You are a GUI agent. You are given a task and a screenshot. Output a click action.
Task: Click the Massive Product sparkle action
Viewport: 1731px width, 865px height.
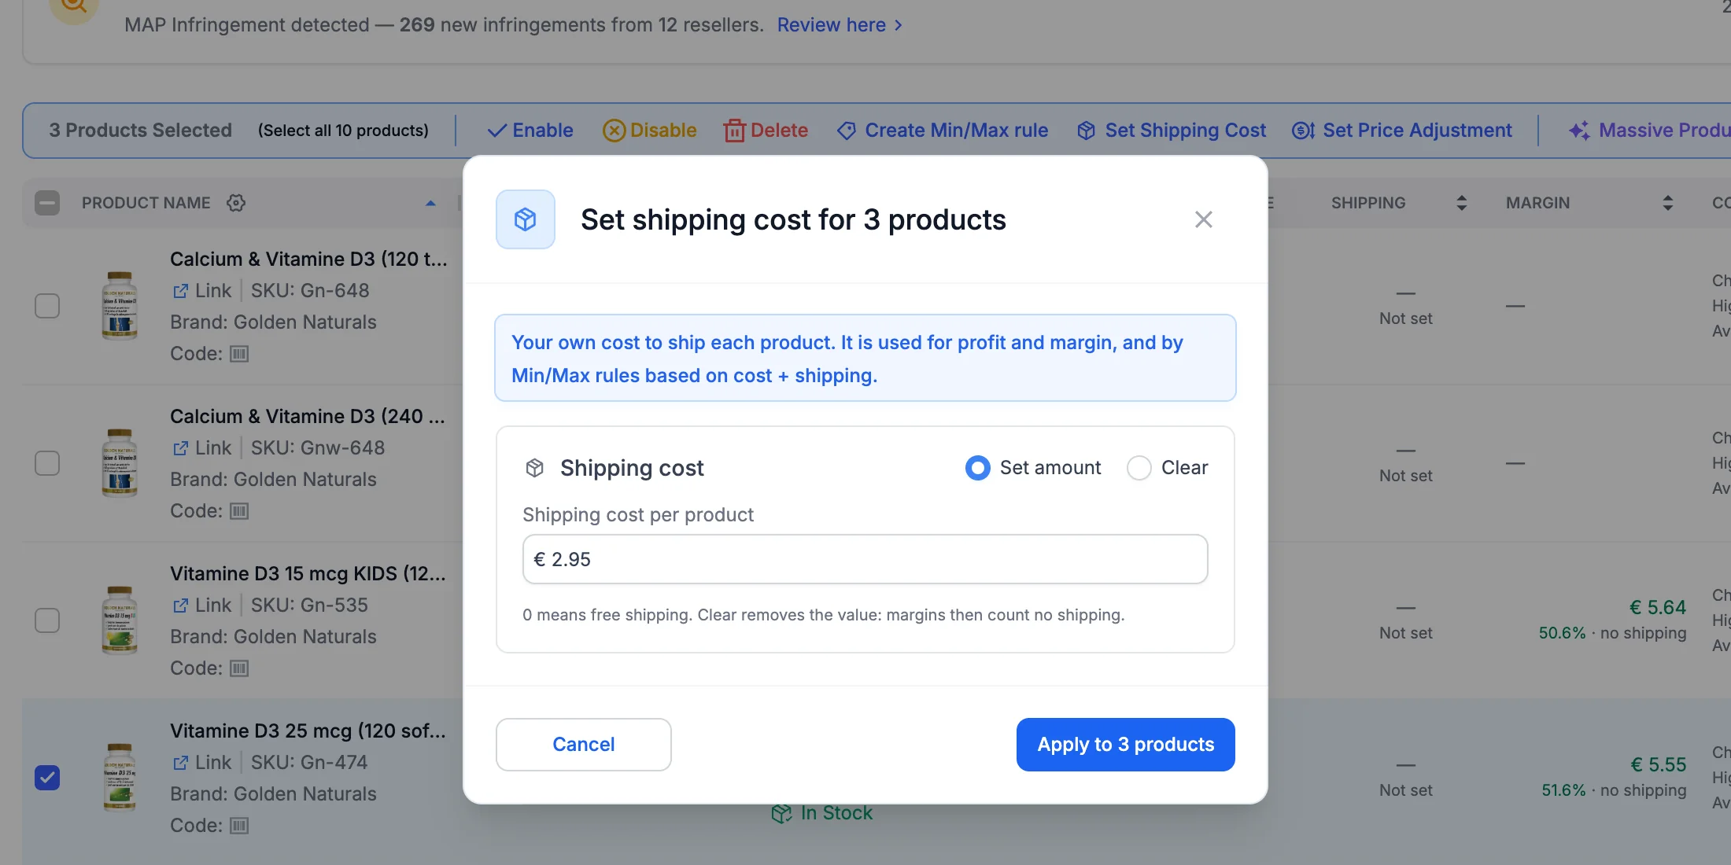pos(1649,131)
